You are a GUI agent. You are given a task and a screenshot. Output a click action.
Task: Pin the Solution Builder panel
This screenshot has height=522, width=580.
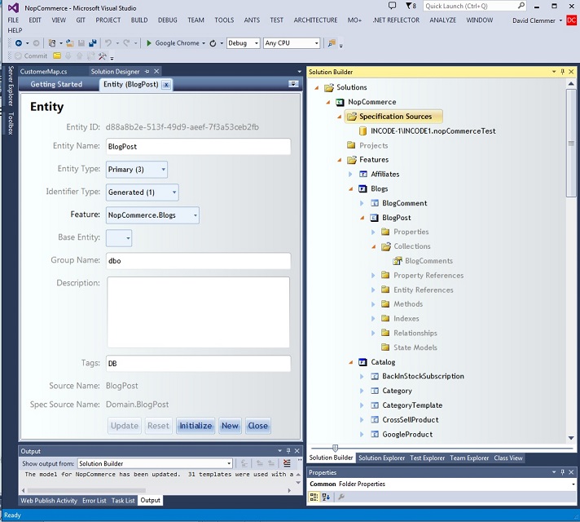tap(563, 72)
